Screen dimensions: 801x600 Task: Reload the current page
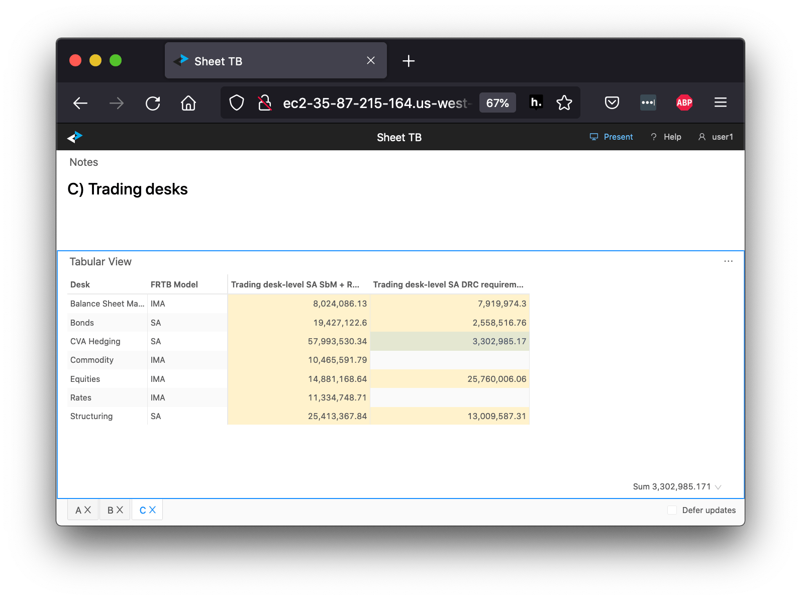pyautogui.click(x=153, y=103)
